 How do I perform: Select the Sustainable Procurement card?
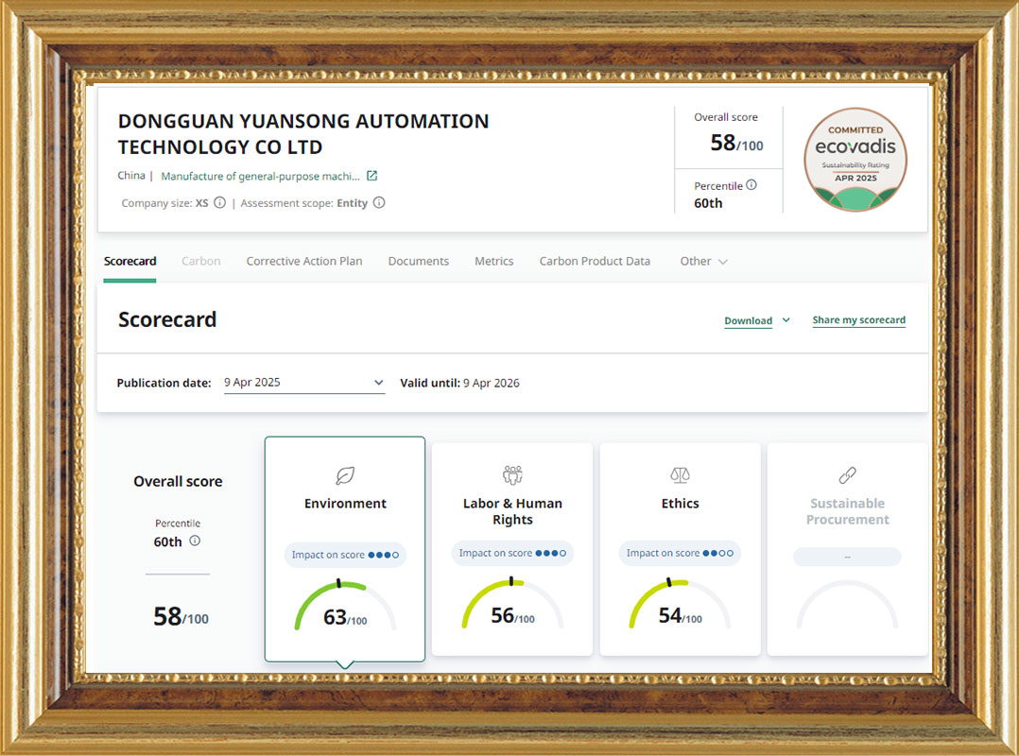pos(847,549)
